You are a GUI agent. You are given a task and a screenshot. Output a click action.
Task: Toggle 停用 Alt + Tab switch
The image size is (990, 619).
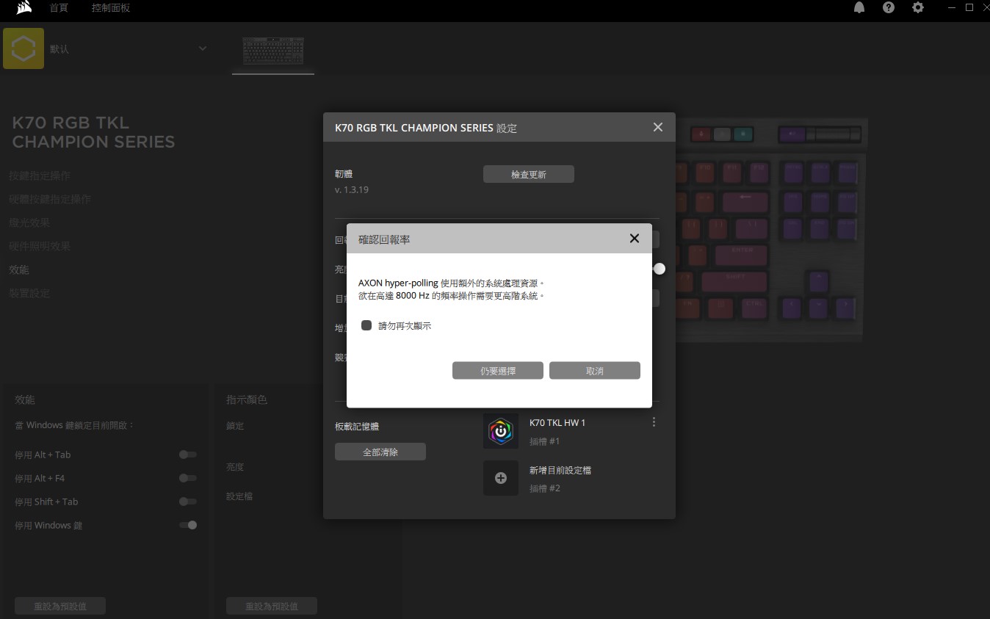(x=188, y=455)
